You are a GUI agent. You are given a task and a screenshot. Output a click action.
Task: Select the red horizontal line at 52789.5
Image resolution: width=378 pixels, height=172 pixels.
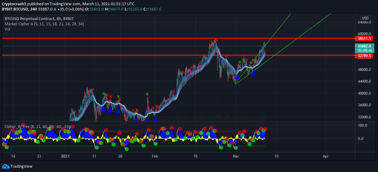click(178, 55)
